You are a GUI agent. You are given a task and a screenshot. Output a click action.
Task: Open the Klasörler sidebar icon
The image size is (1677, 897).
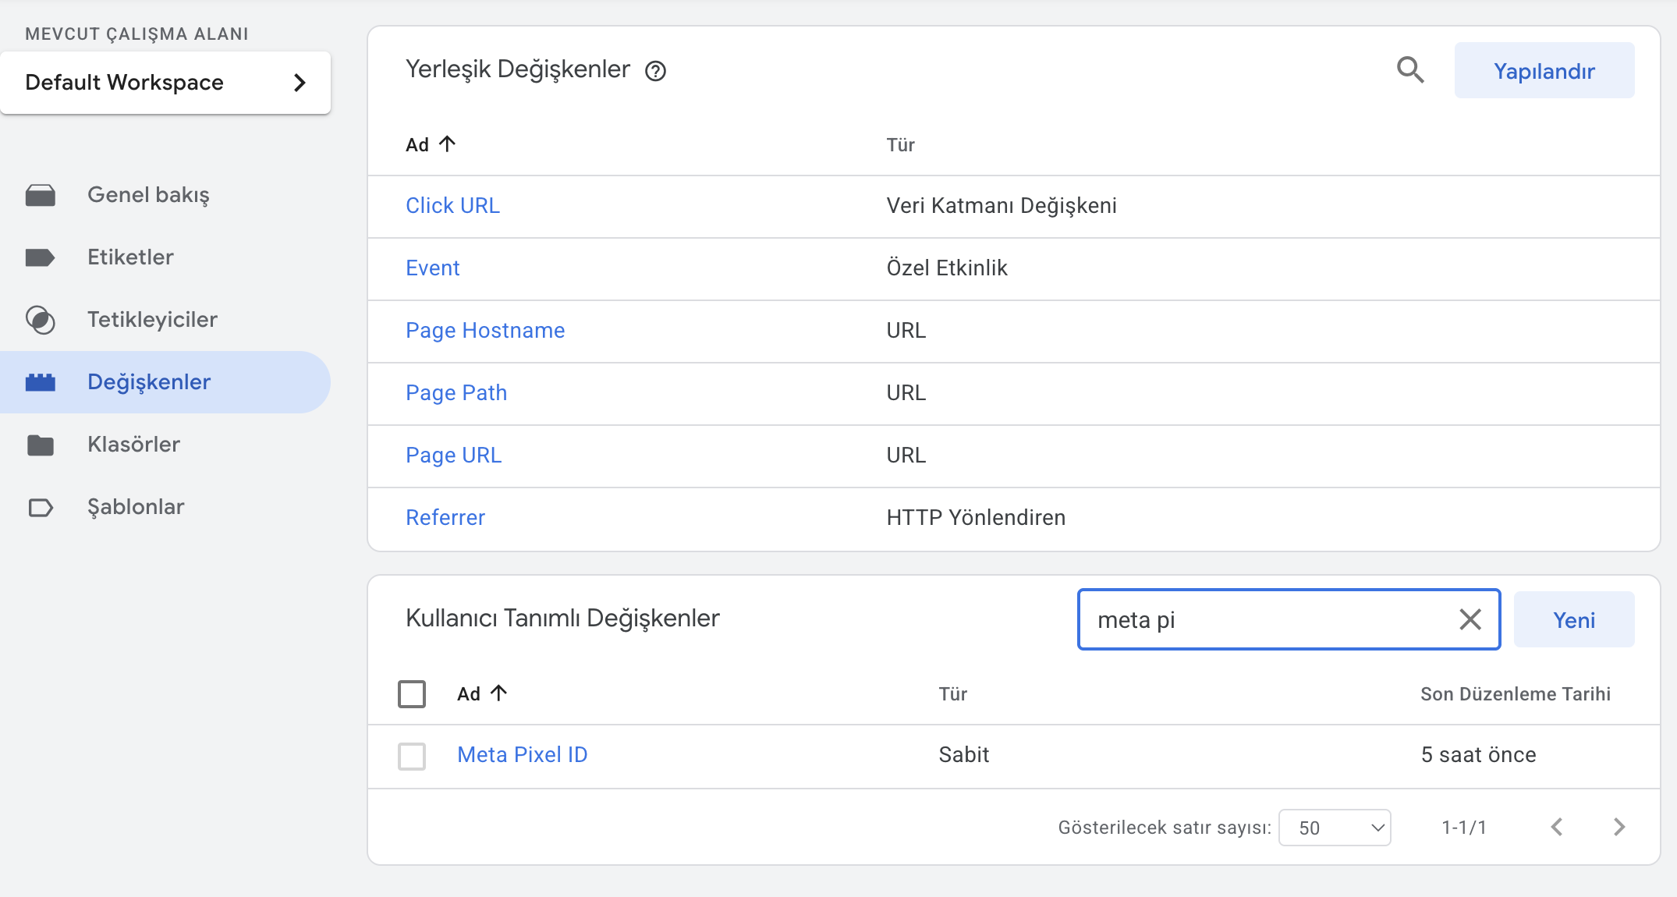pos(41,445)
